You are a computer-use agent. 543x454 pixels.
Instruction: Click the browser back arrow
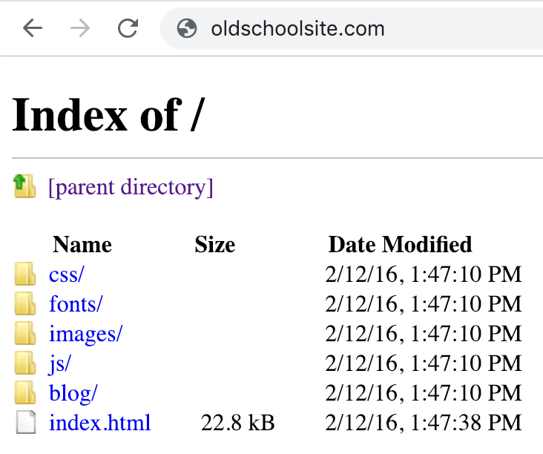33,28
